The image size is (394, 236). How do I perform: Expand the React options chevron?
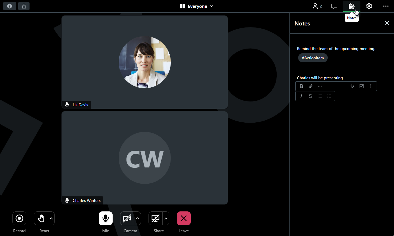pyautogui.click(x=51, y=218)
